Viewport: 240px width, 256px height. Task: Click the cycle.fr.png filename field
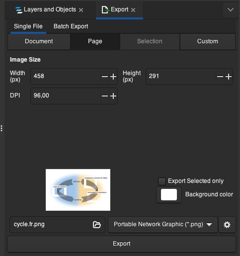[57, 225]
